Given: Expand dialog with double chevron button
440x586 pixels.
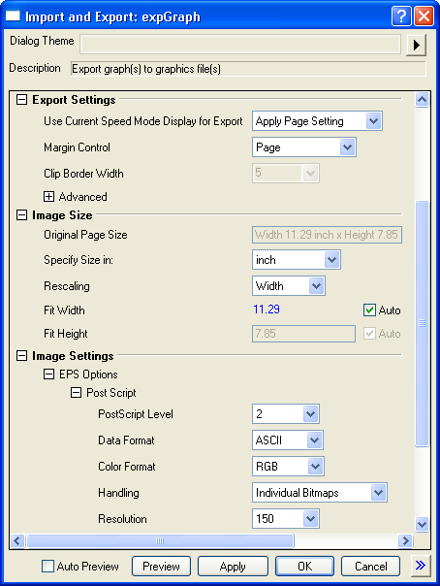Looking at the screenshot, I should tap(421, 566).
